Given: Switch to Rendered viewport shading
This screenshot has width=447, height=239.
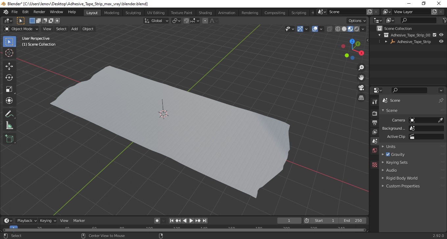Looking at the screenshot, I should coord(357,29).
